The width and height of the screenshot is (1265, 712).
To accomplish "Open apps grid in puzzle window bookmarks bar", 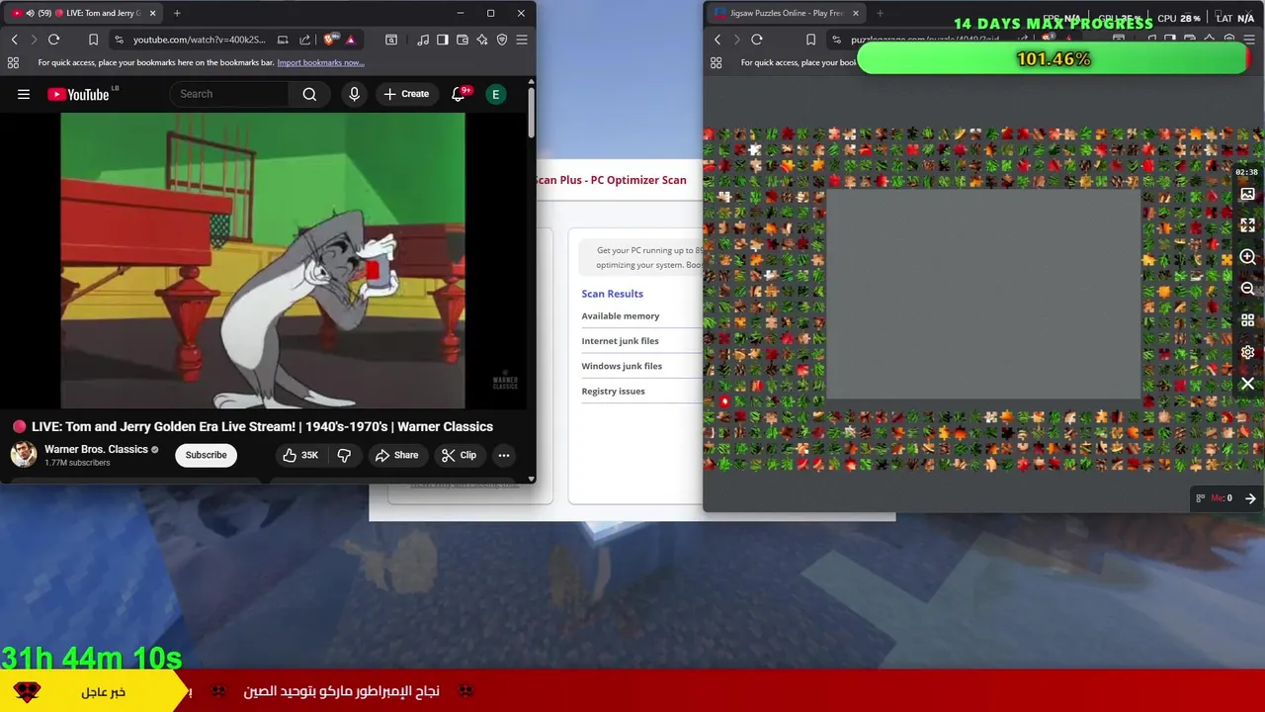I will (x=717, y=62).
